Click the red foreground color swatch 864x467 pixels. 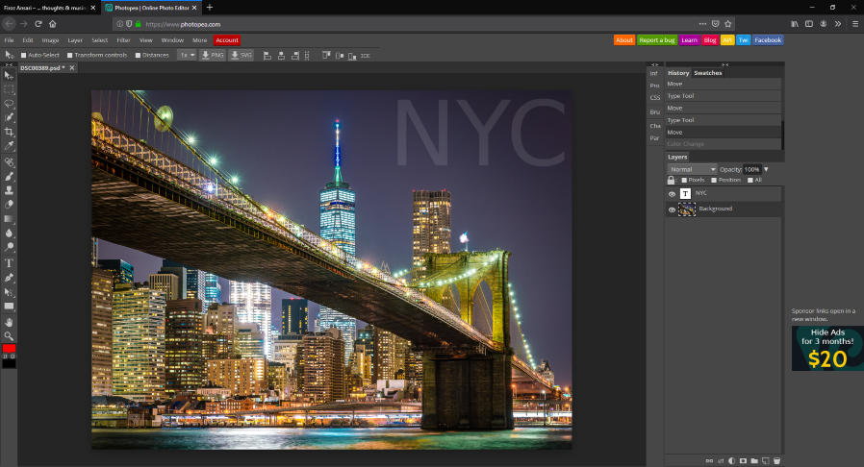[9, 349]
